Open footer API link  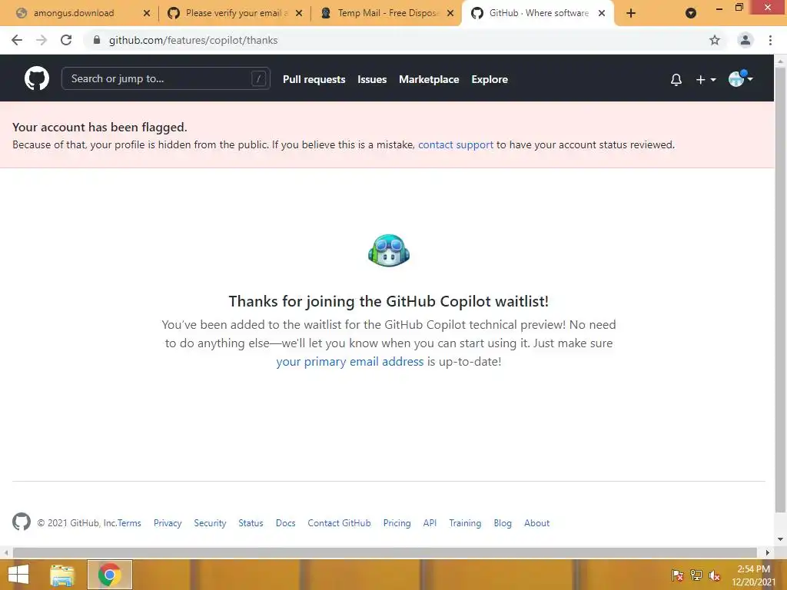pos(430,522)
